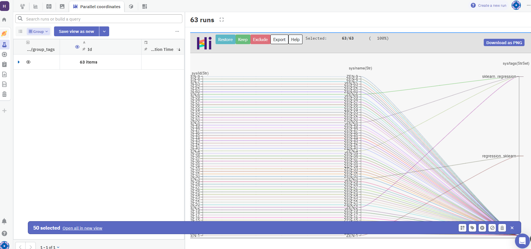Open the user avatar at top right
Viewport: 531px width, 249px height.
coord(516,5)
